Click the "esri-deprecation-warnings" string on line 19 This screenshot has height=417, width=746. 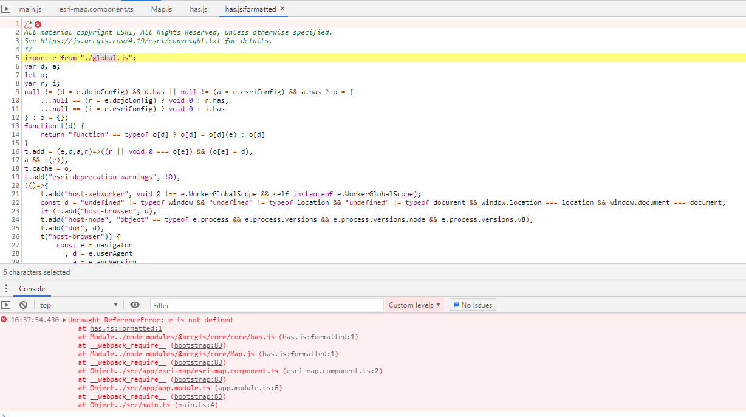pos(102,177)
